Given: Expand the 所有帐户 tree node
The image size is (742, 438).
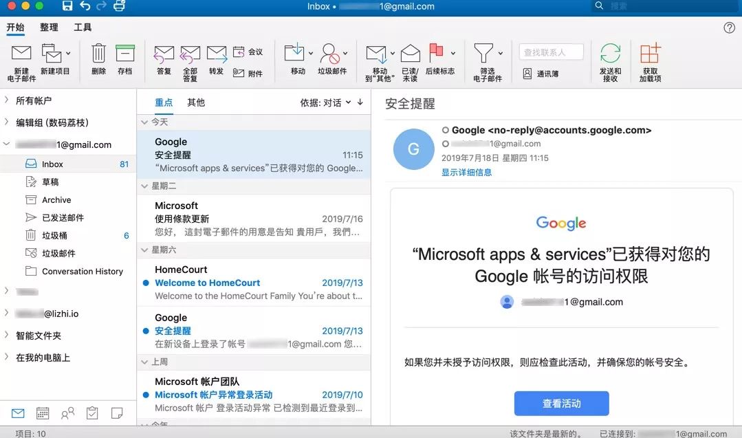Looking at the screenshot, I should click(x=6, y=100).
